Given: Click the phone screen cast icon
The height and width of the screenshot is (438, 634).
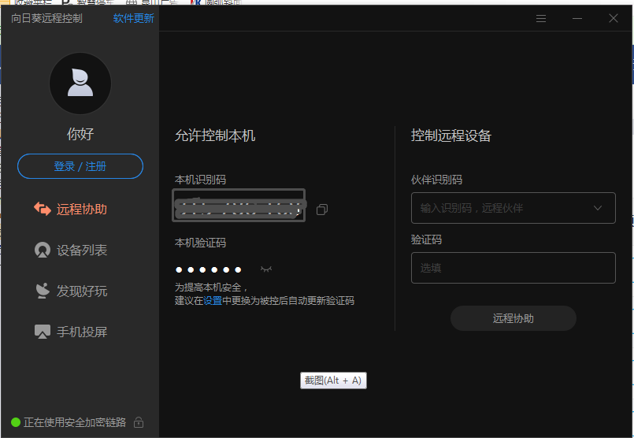Looking at the screenshot, I should pos(43,332).
